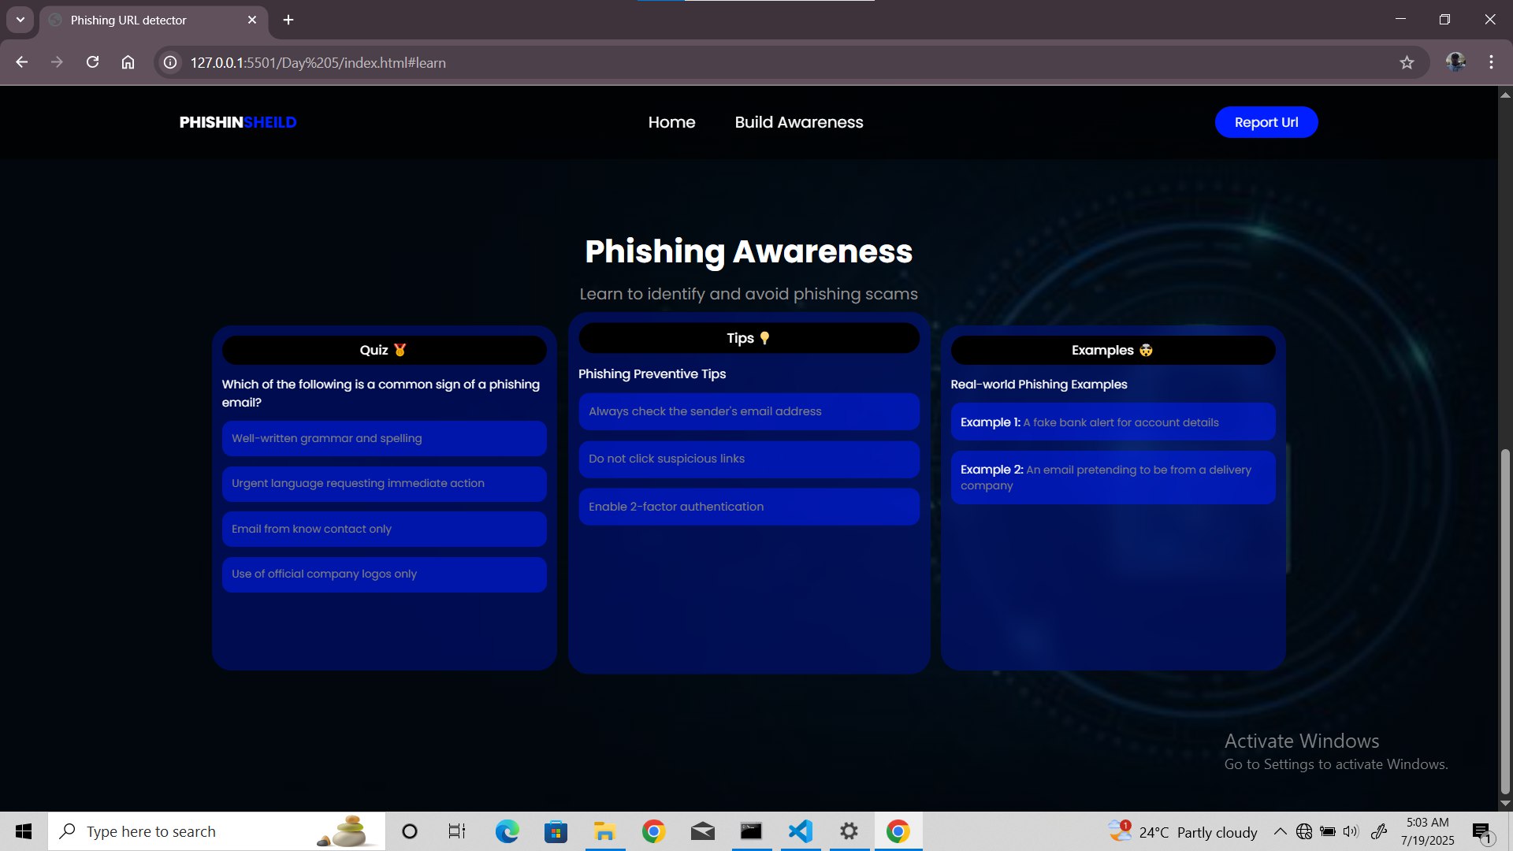Image resolution: width=1513 pixels, height=851 pixels.
Task: Choose answer 'Well-written grammar and spelling'
Action: coord(384,438)
